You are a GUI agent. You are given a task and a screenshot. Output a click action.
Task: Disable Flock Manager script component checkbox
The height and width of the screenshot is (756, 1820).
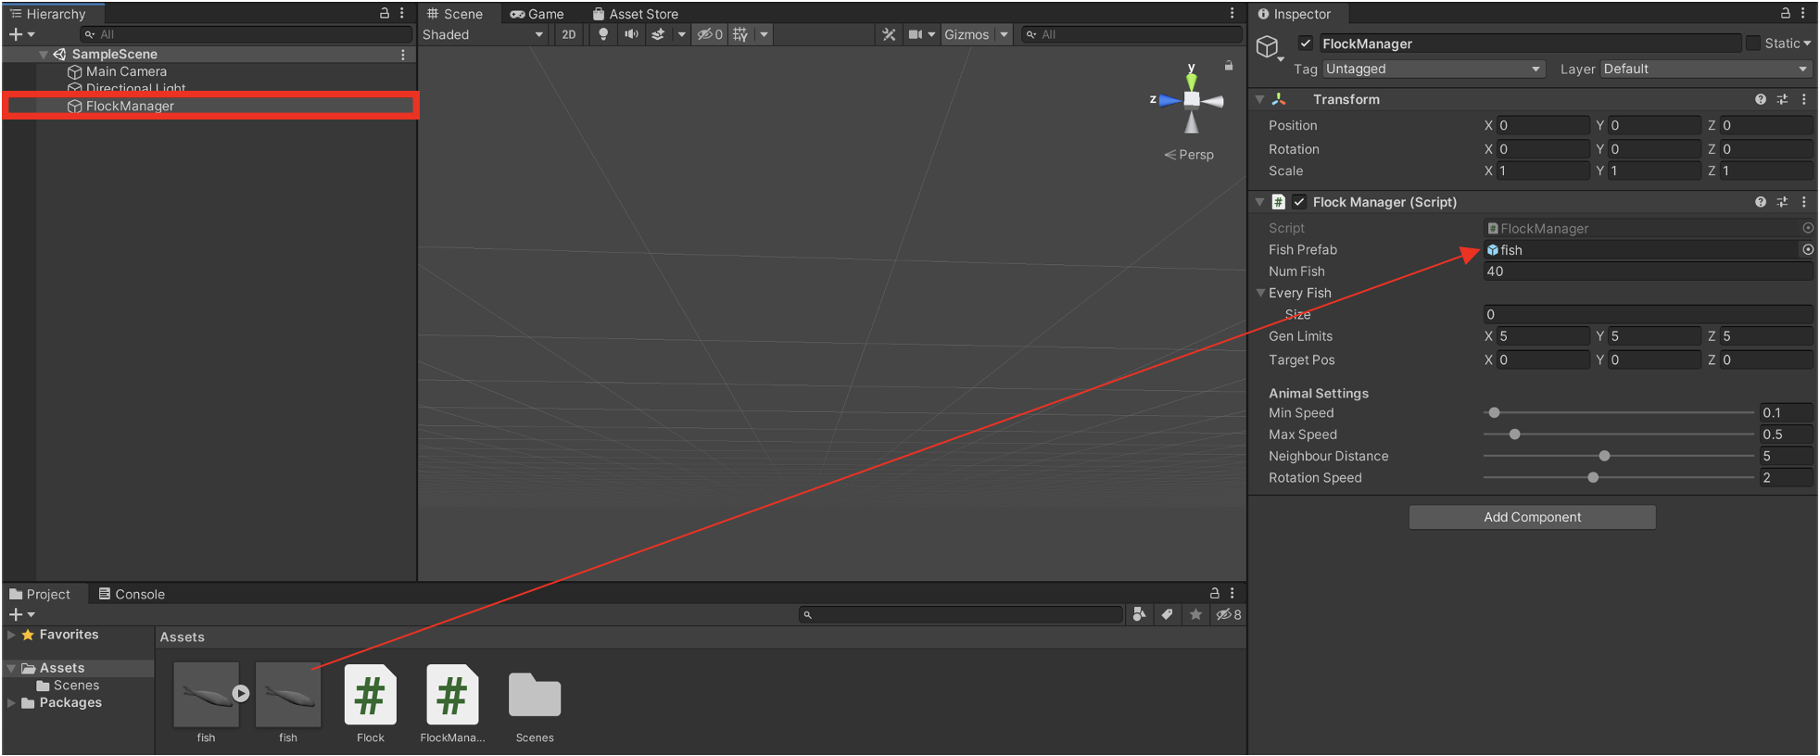(x=1299, y=202)
